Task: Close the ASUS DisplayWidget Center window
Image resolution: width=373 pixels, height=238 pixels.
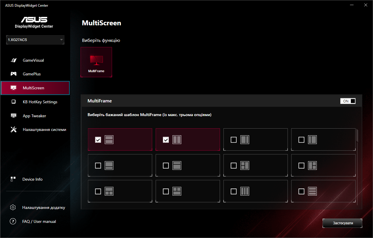Action: [365, 5]
